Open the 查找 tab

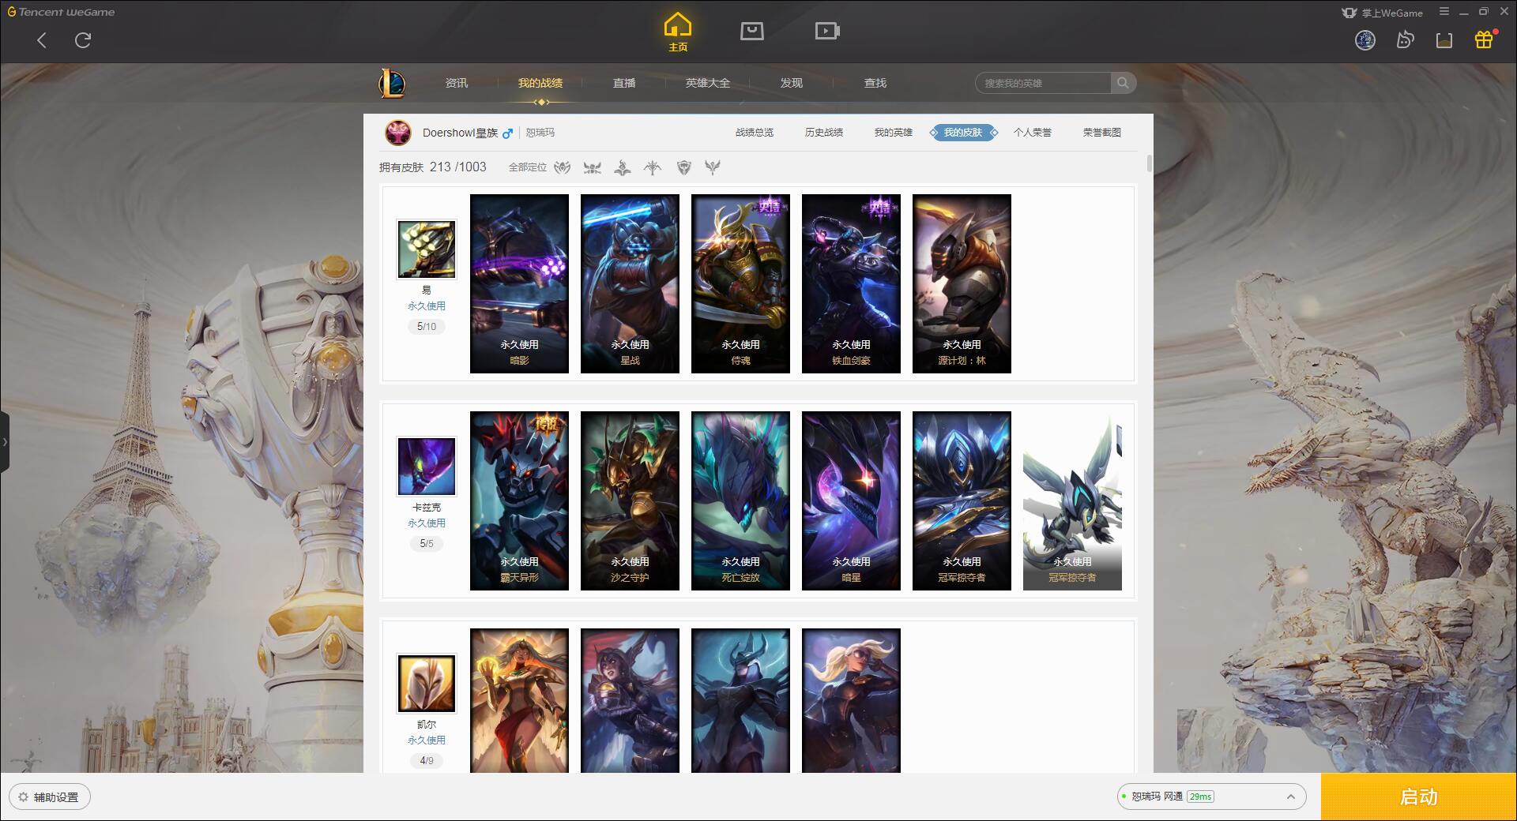tap(875, 83)
